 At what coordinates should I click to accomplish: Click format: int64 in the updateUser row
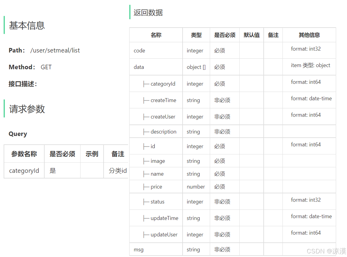coord(306,233)
